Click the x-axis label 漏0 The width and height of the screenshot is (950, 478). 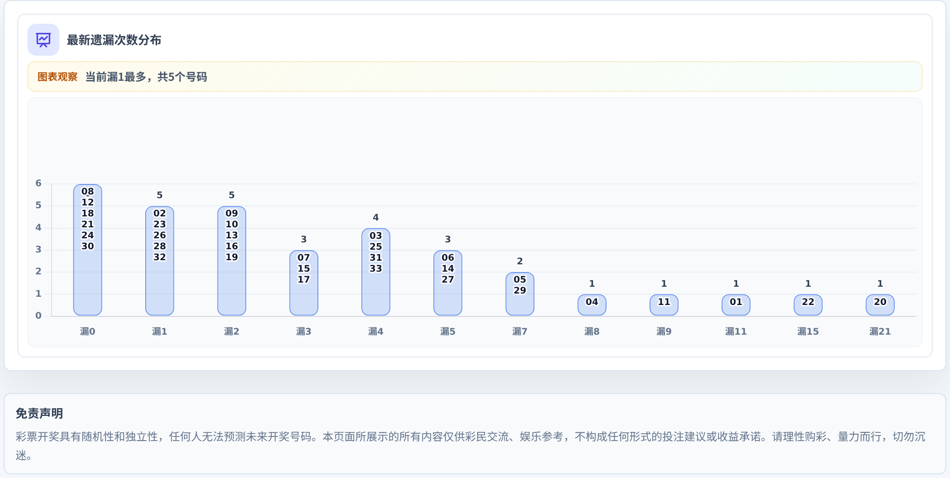[x=88, y=331]
